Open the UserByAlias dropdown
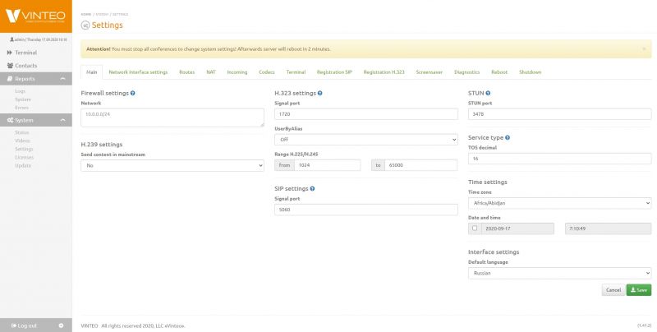The height and width of the screenshot is (332, 657). (366, 140)
